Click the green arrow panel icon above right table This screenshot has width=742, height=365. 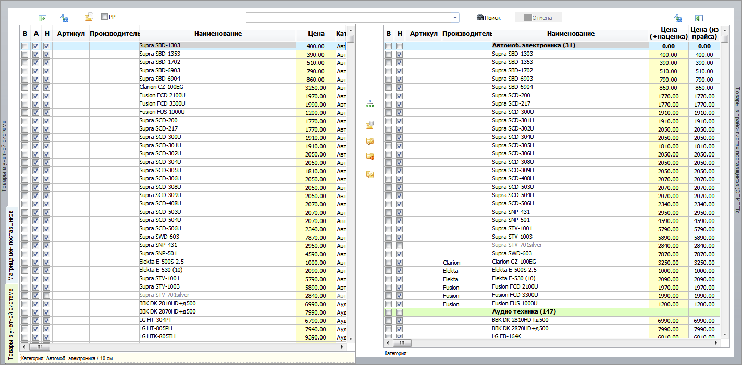(699, 18)
